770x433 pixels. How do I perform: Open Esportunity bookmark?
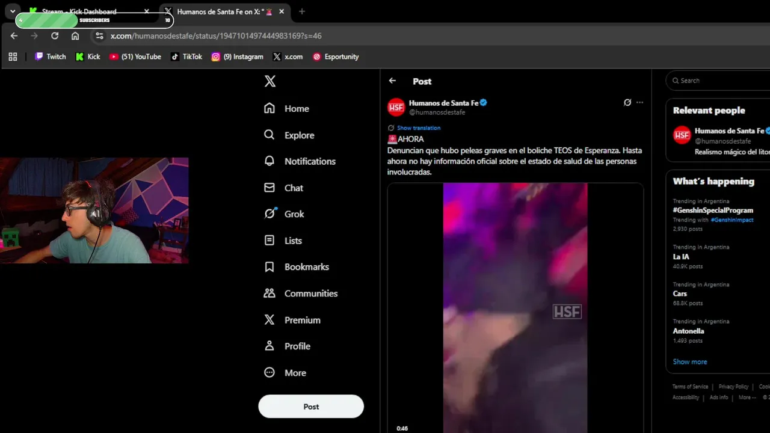coord(336,57)
